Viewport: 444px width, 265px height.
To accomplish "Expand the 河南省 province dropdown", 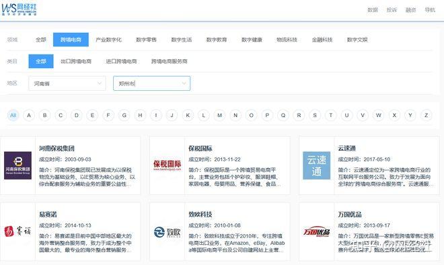I will click(67, 83).
